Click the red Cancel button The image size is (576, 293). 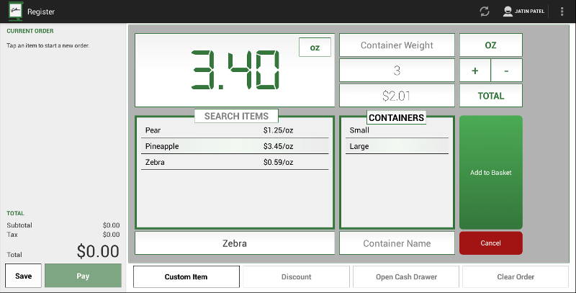(491, 243)
